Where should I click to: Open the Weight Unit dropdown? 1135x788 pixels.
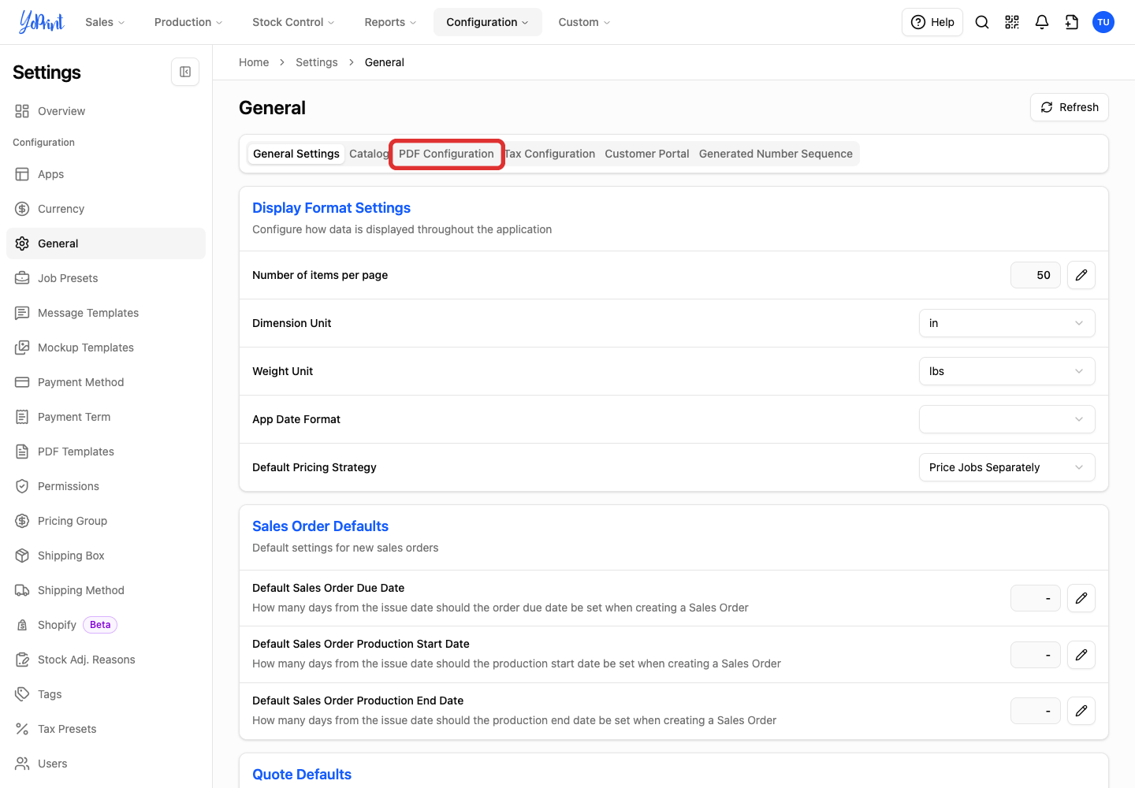point(1007,371)
